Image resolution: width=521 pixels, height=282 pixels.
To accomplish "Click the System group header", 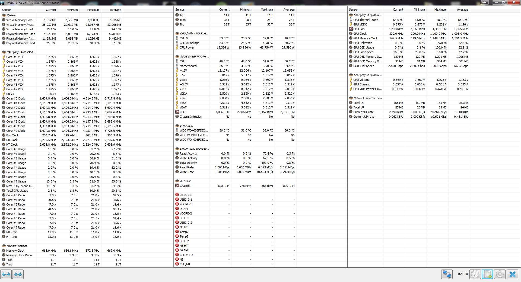I will tap(11, 15).
